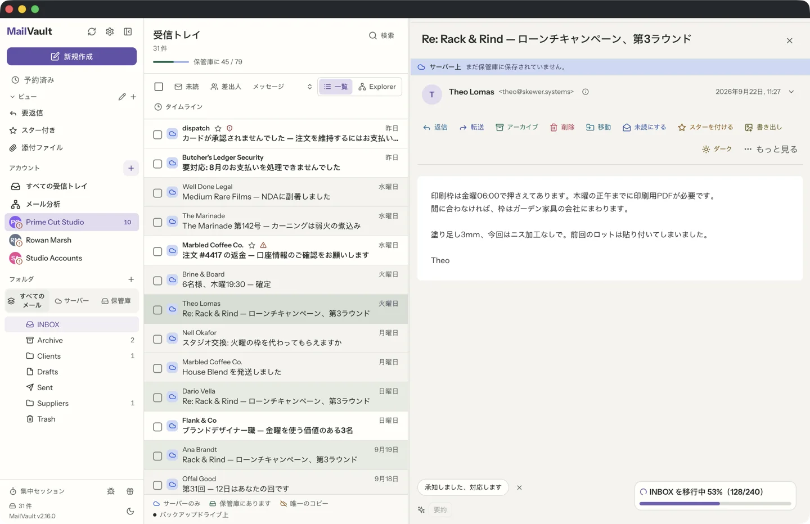Add an account with the plus button

click(131, 168)
